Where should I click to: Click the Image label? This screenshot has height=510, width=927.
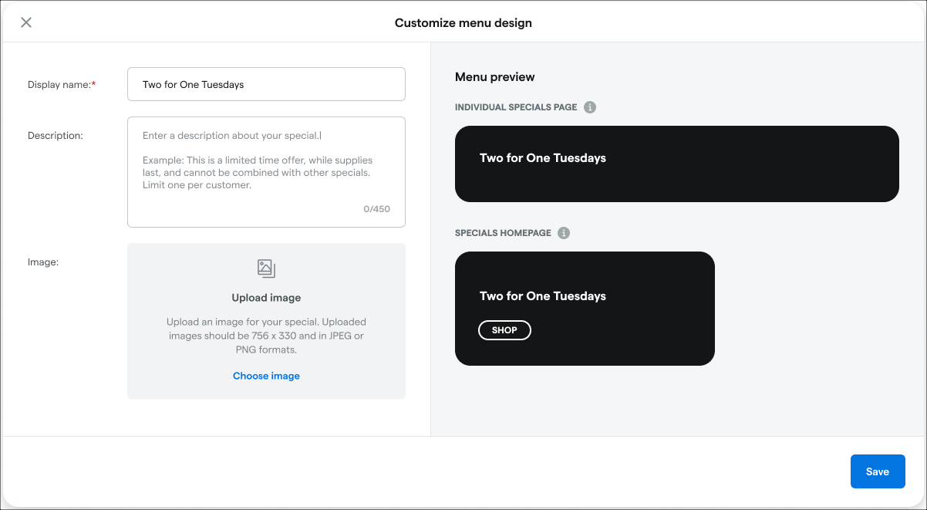(x=43, y=262)
